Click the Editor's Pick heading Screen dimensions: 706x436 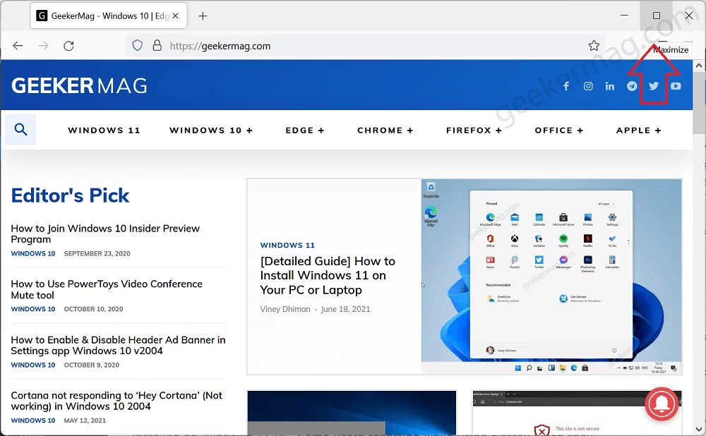pyautogui.click(x=70, y=195)
